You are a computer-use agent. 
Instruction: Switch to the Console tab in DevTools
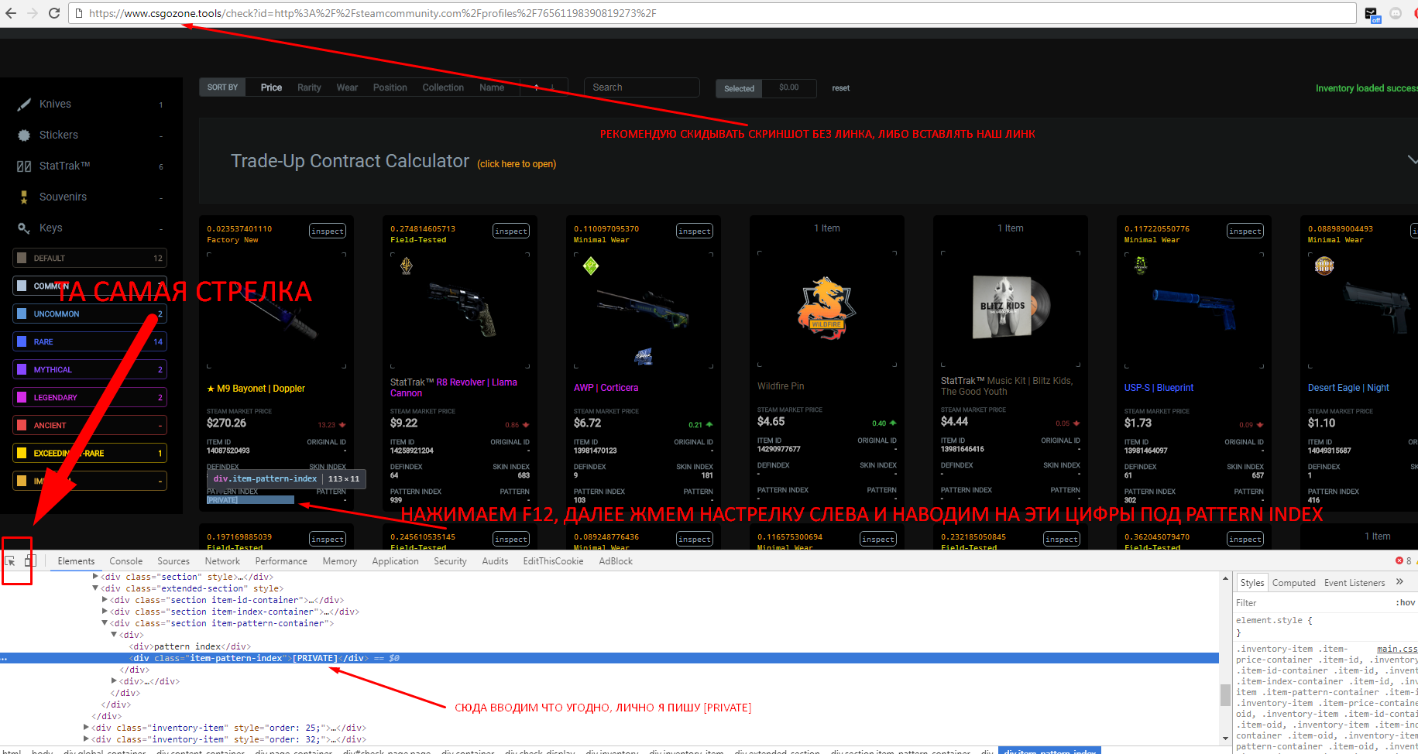click(x=126, y=561)
